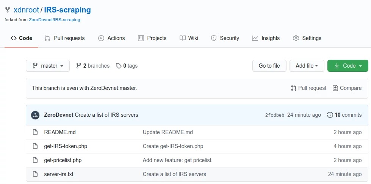Click file icon next to server-irs.txt
This screenshot has height=184, width=371.
pos(35,174)
